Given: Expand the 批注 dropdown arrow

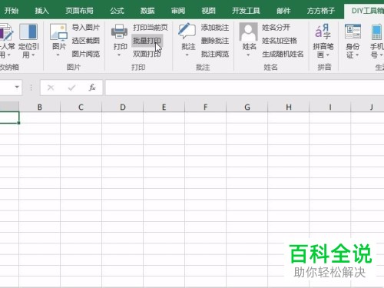Looking at the screenshot, I should point(187,55).
